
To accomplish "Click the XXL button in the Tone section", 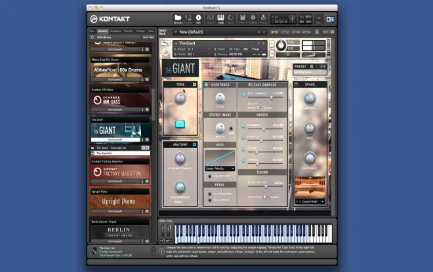I will click(x=180, y=124).
